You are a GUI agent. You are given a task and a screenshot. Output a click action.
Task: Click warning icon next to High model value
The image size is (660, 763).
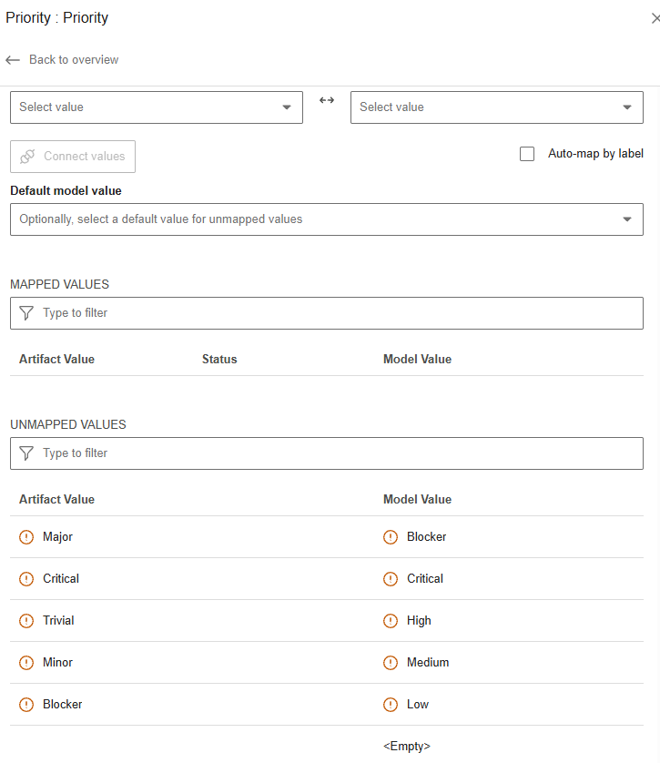(391, 621)
